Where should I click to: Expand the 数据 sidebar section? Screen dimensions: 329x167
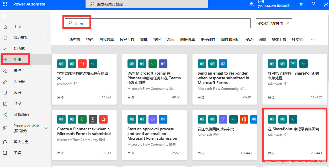17,92
